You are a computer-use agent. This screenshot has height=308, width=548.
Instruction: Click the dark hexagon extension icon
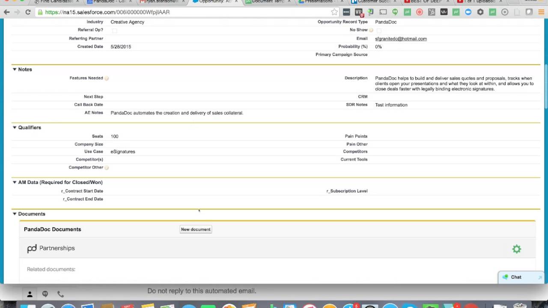pos(480,12)
